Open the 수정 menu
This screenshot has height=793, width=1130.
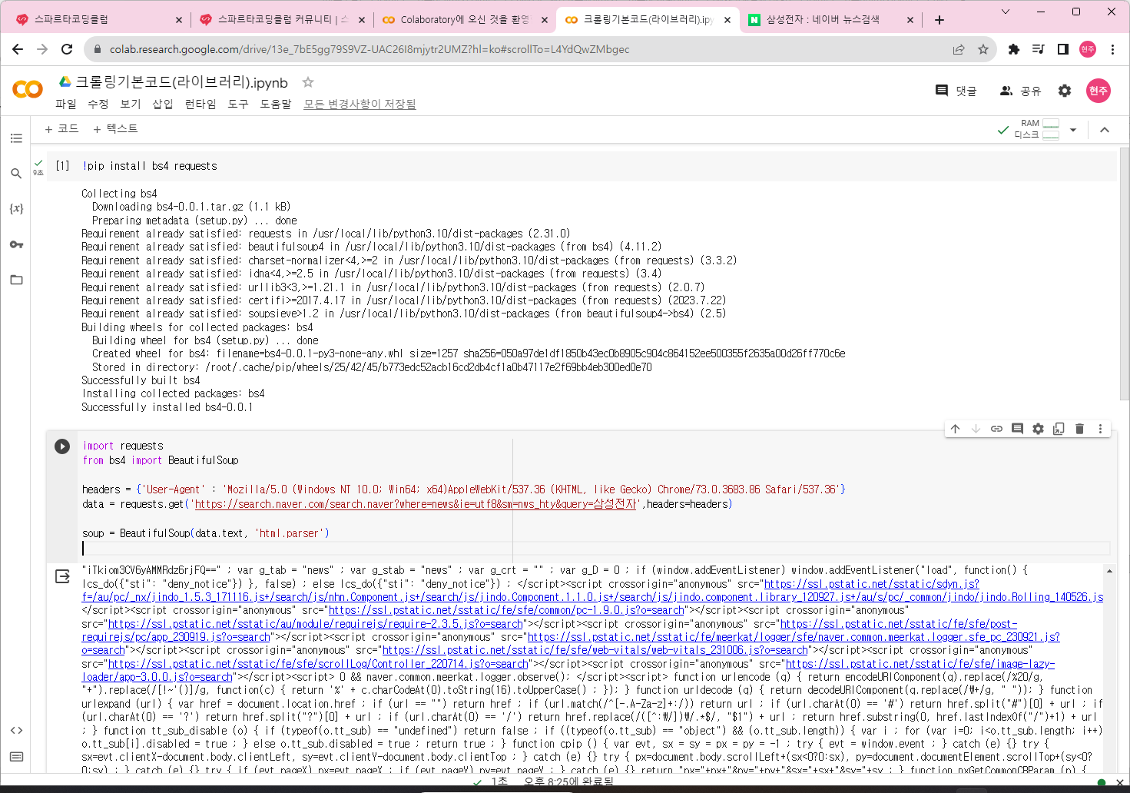(98, 104)
